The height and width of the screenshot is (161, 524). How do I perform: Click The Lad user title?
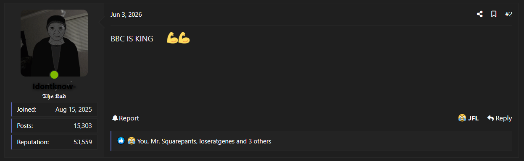(54, 96)
